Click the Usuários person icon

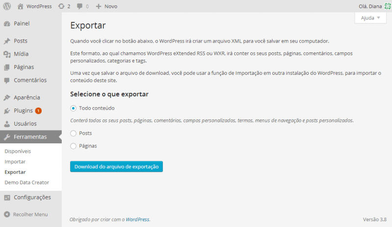pos(7,124)
